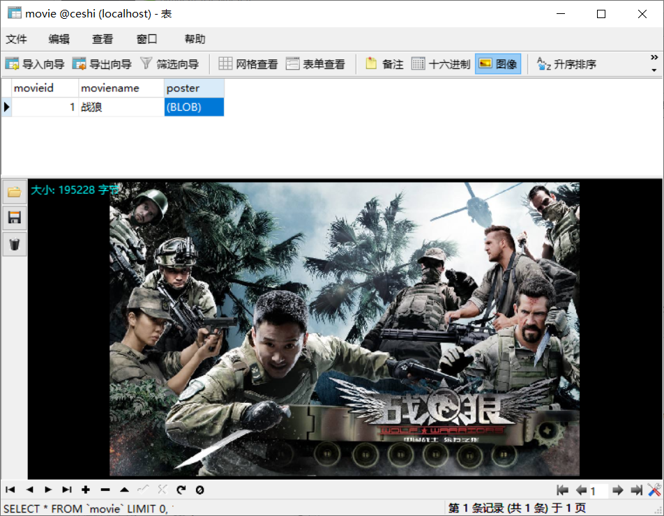Screen dimensions: 664x516
Task: Close the movie table window
Action: tap(642, 14)
